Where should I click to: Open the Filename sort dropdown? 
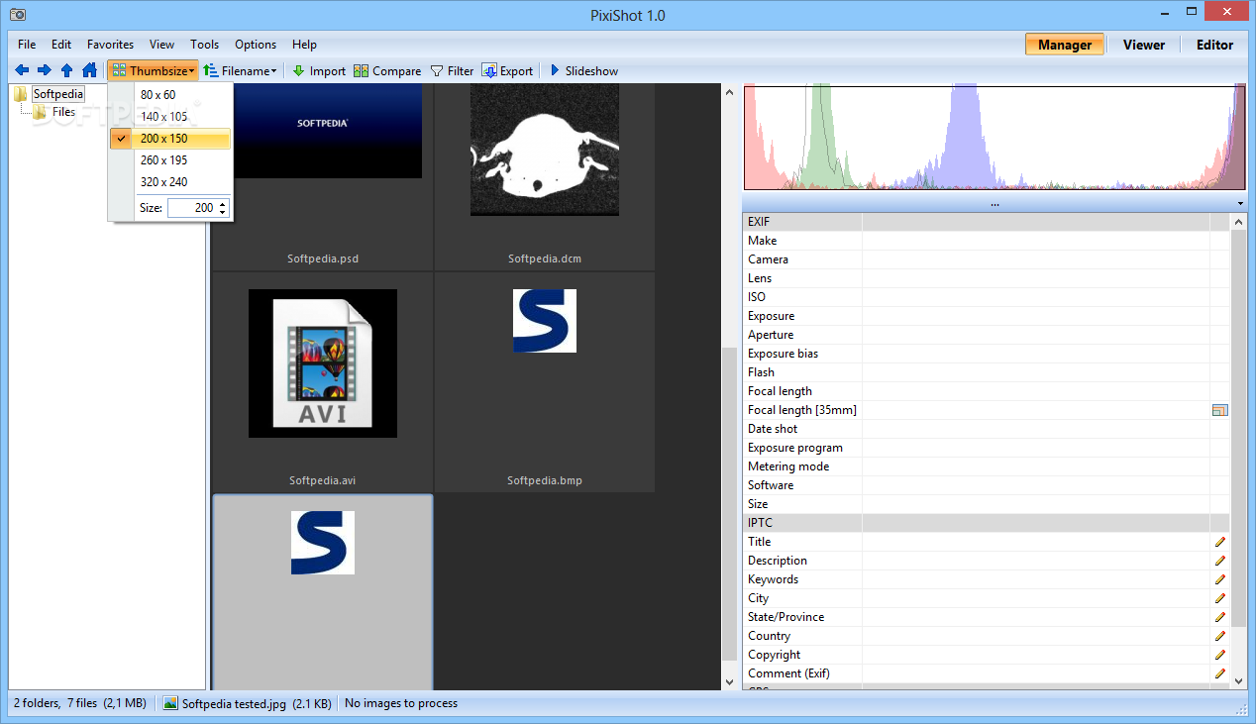coord(240,70)
